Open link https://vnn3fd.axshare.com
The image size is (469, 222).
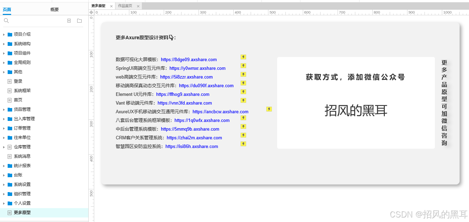(x=185, y=103)
